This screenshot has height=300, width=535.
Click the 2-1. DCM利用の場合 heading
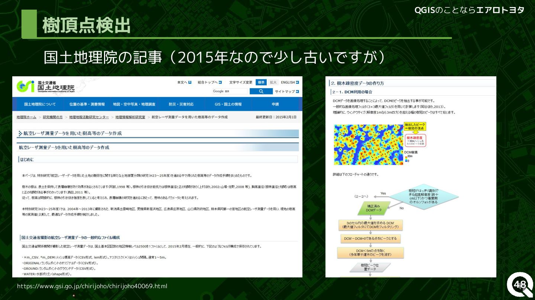pyautogui.click(x=352, y=91)
